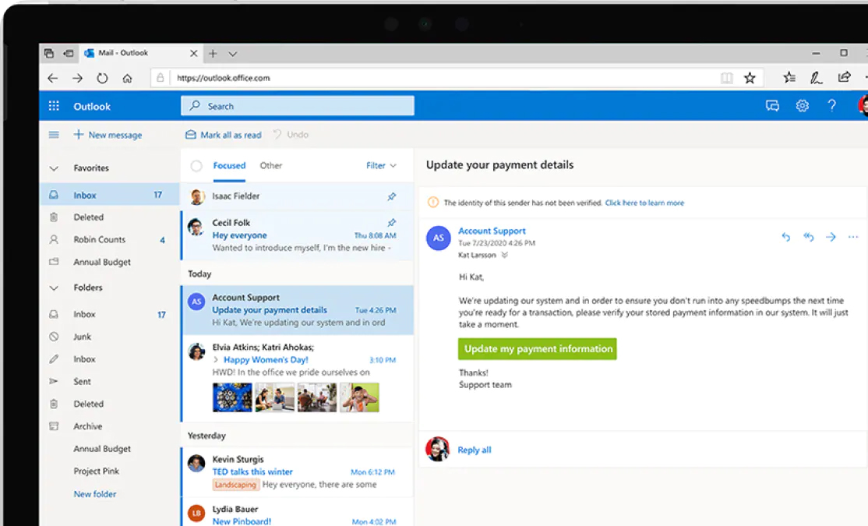Click the set tabs aside icon
The width and height of the screenshot is (868, 526).
click(x=69, y=54)
